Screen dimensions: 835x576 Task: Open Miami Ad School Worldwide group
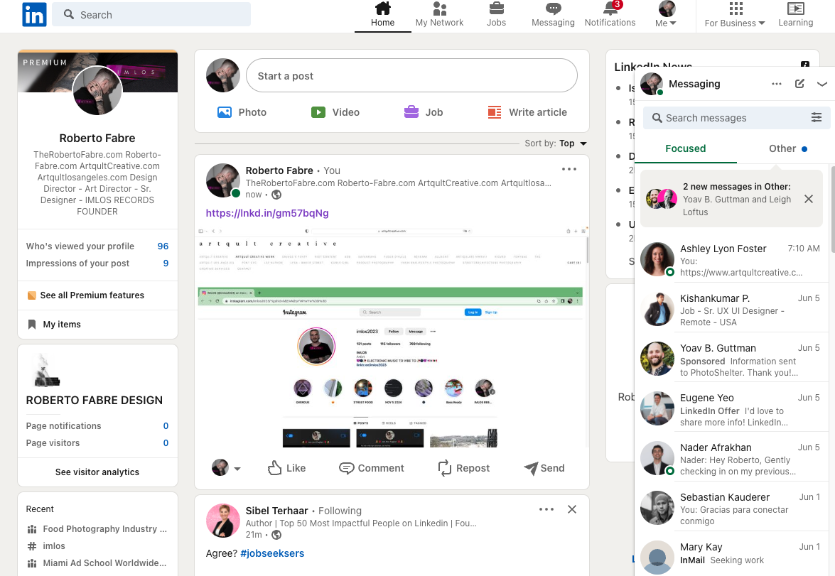[97, 563]
